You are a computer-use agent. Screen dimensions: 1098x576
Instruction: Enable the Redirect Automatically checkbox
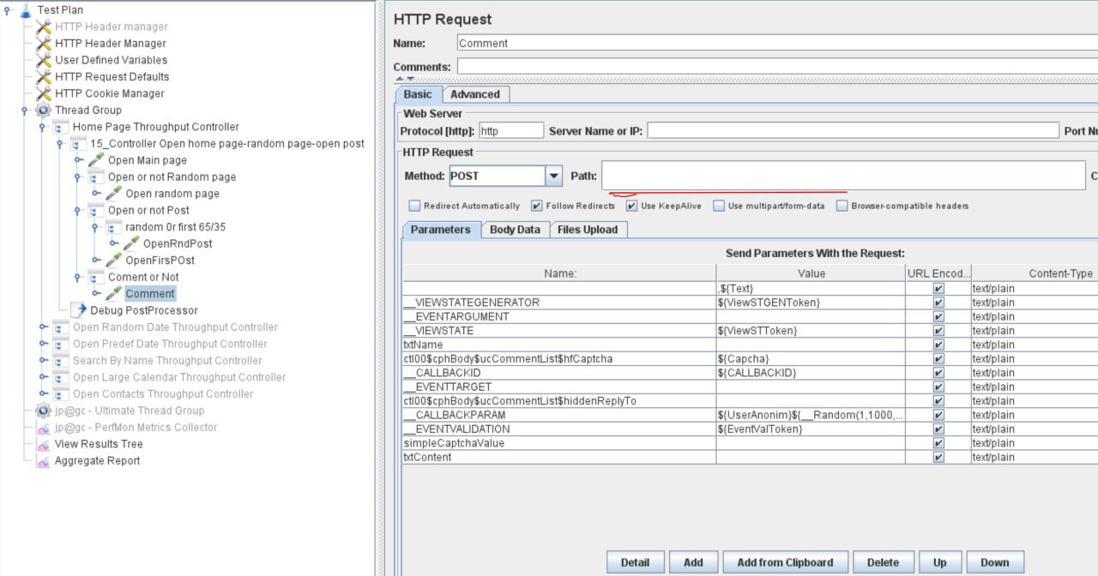415,206
